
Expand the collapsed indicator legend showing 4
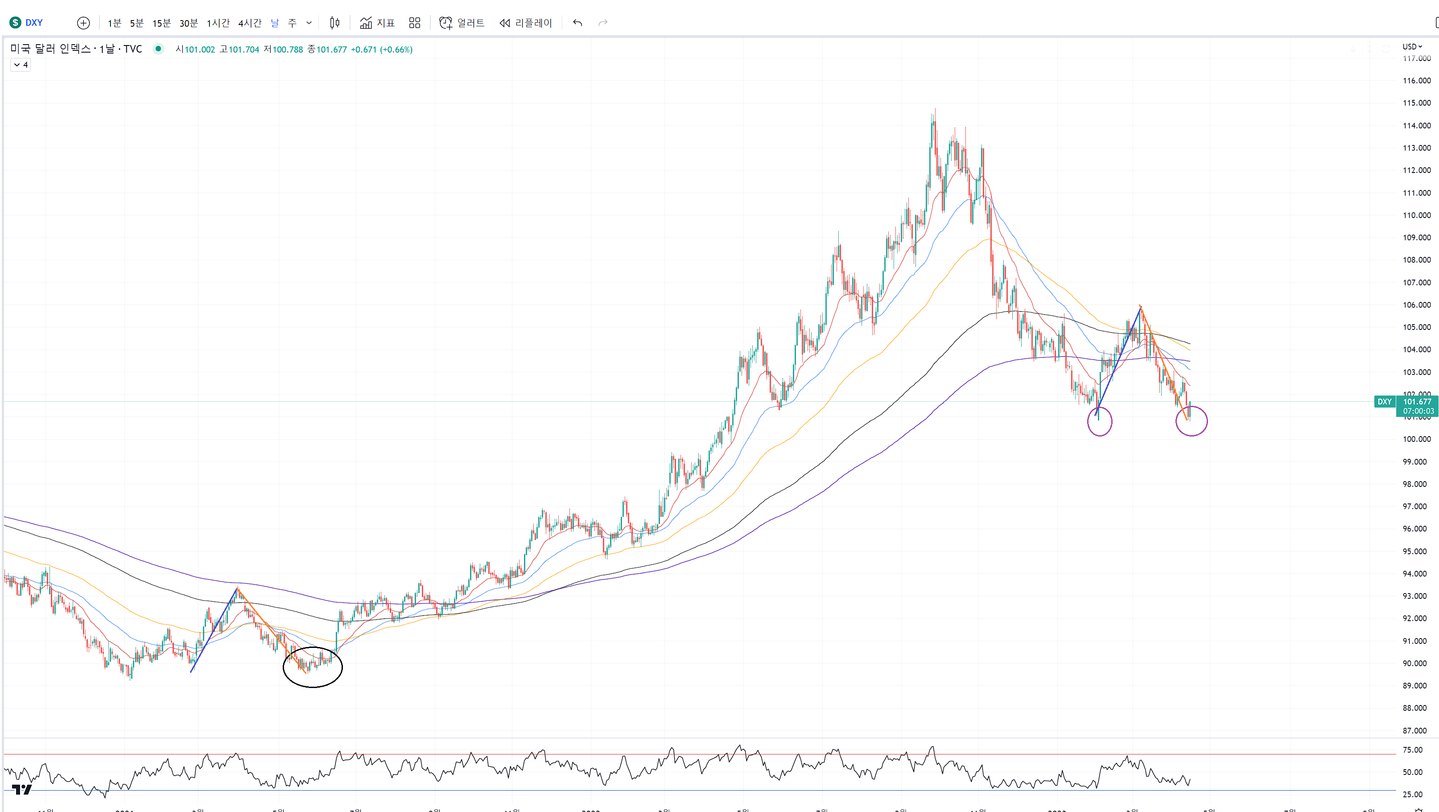point(21,65)
